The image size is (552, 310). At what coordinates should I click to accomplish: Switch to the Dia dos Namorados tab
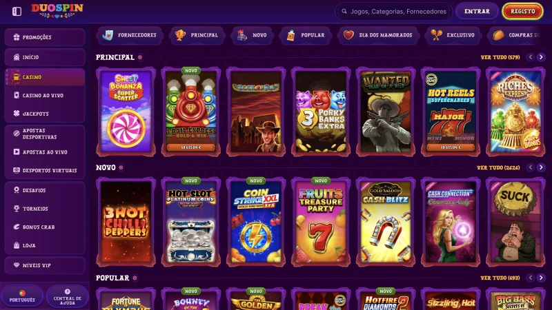point(378,35)
